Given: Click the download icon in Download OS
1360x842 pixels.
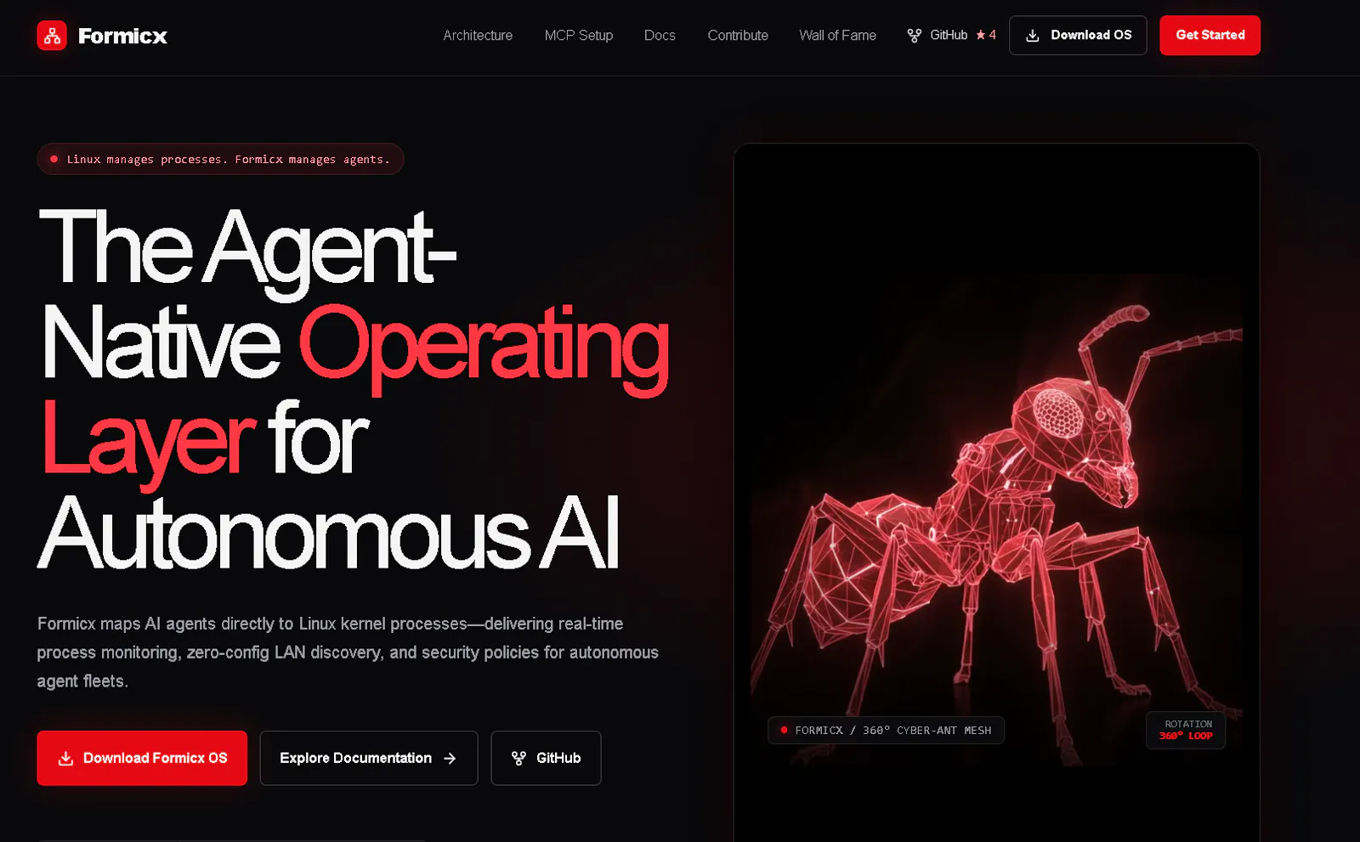Looking at the screenshot, I should [1033, 36].
